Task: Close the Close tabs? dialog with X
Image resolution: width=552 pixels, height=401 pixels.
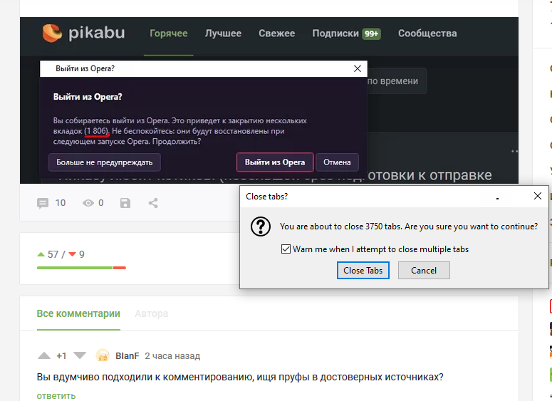Action: (x=538, y=196)
